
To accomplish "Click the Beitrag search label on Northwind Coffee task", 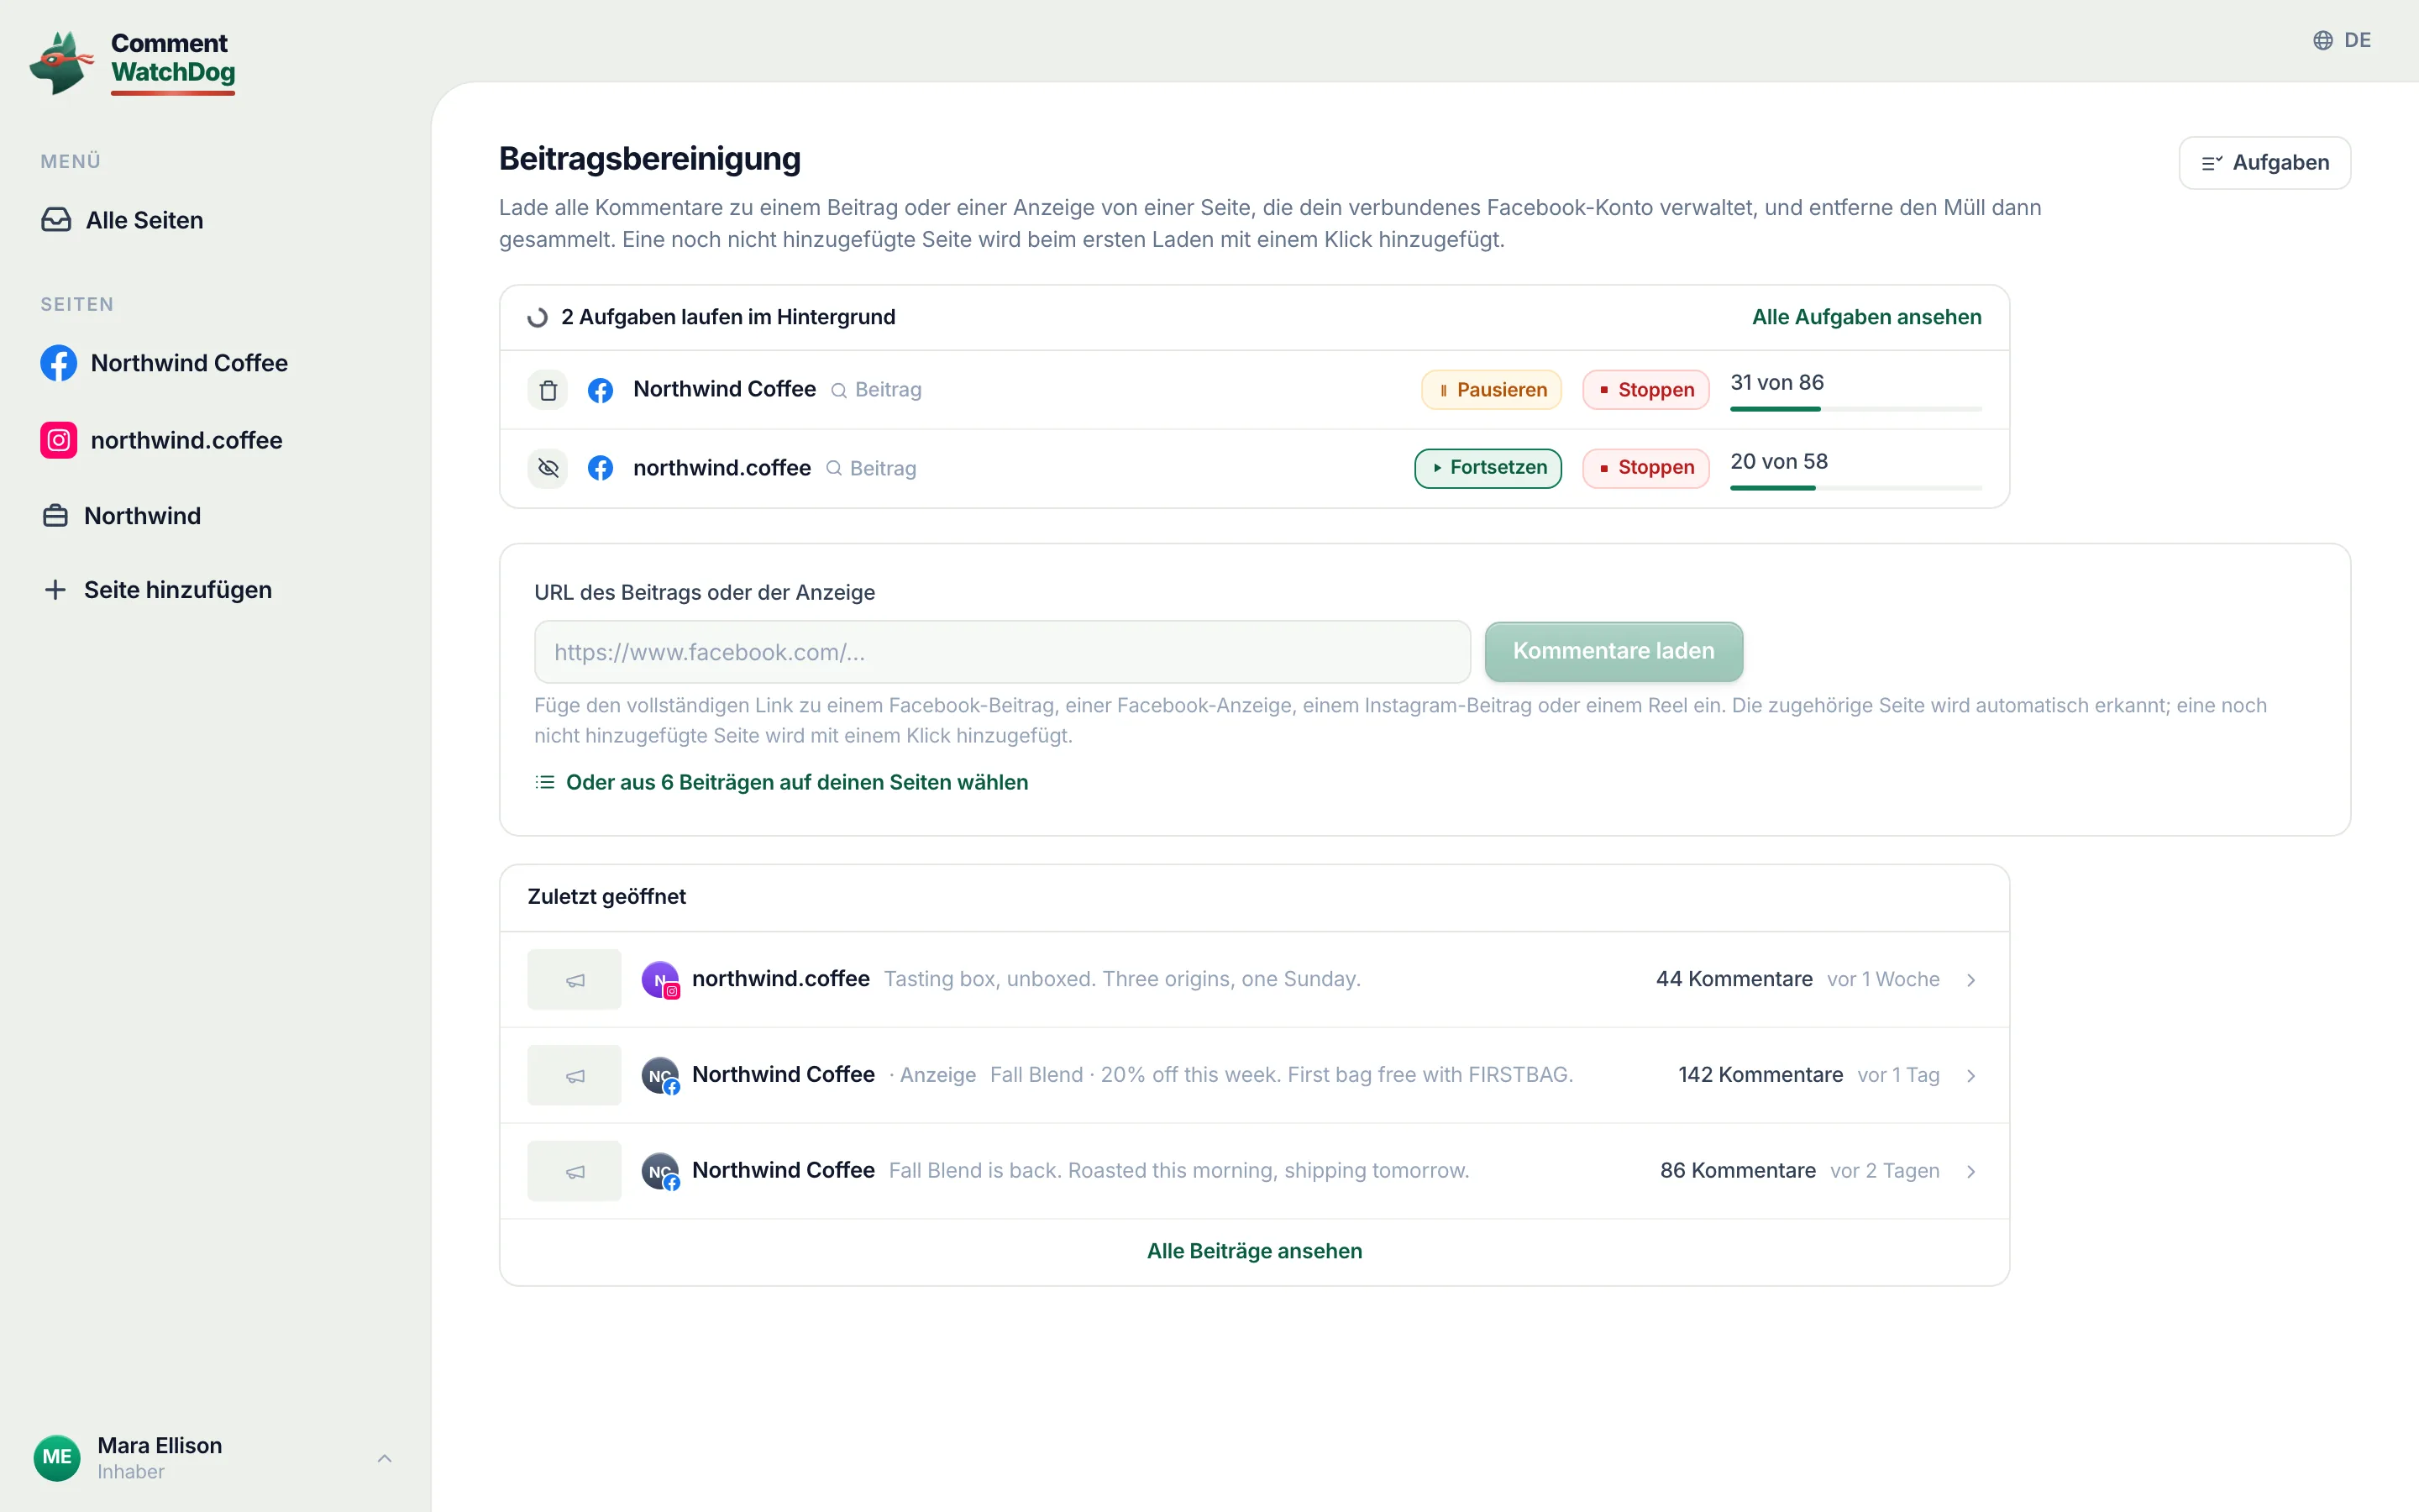I will coord(877,390).
